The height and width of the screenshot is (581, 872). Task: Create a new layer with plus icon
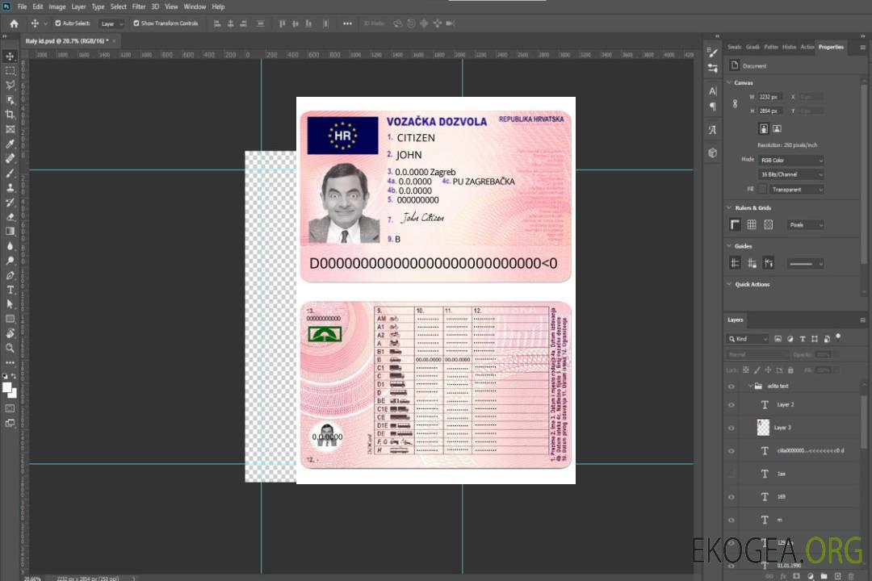point(837,576)
